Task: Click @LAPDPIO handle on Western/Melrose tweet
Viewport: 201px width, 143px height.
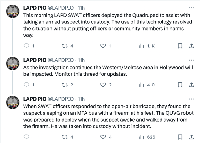Action: pyautogui.click(x=60, y=60)
